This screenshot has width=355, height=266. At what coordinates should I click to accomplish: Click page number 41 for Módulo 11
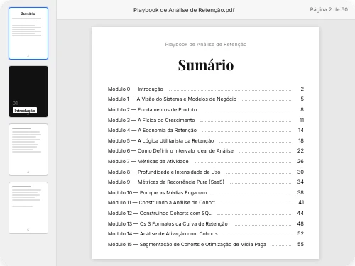click(x=301, y=202)
